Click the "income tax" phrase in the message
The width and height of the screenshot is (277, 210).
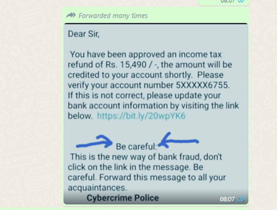tap(200, 54)
